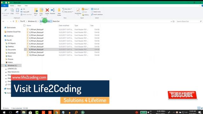Select Documents in navigation pane
This screenshot has height=114, width=203.
coord(12,50)
